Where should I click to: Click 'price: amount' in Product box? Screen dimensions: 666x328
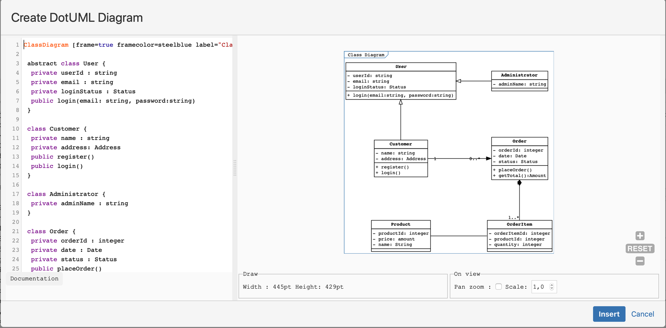(x=396, y=239)
